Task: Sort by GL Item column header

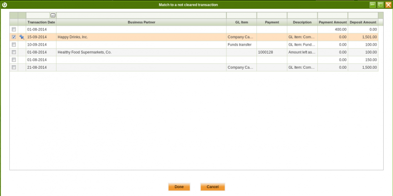Action: pyautogui.click(x=242, y=22)
